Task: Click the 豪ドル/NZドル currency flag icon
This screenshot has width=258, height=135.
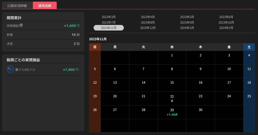Action: (10, 70)
